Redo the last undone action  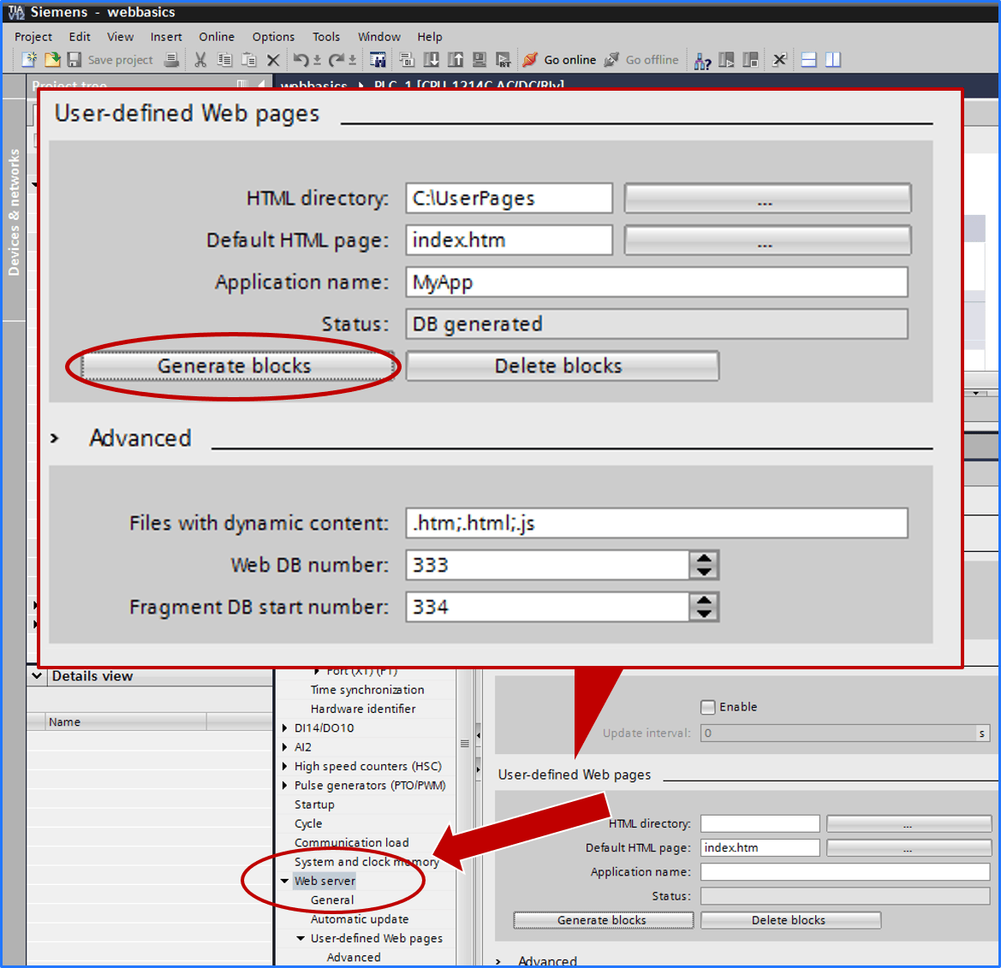click(x=336, y=59)
